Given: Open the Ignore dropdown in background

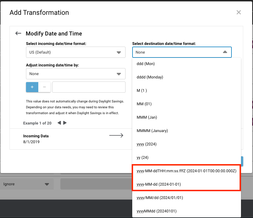Looking at the screenshot, I should (27, 184).
